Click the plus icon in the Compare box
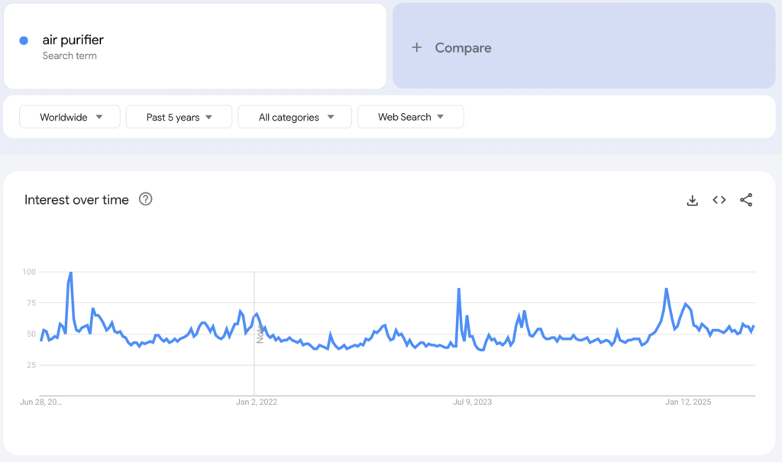782x462 pixels. (x=416, y=47)
